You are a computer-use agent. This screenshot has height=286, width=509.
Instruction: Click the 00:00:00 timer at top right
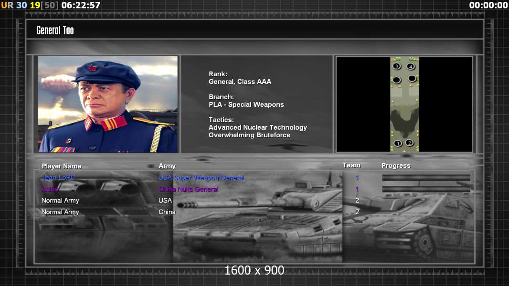click(488, 5)
